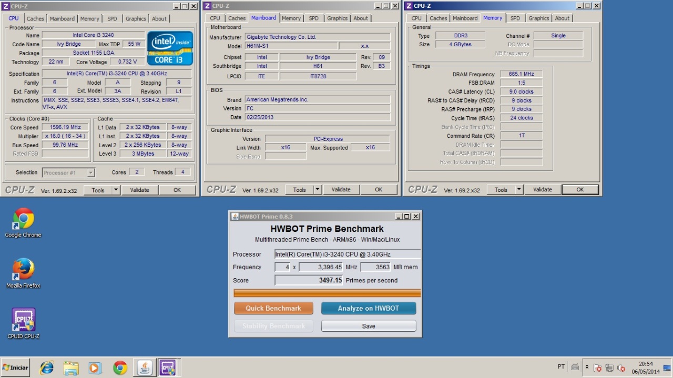The height and width of the screenshot is (378, 673).
Task: Open Google Chrome desktop shortcut
Action: tap(23, 223)
